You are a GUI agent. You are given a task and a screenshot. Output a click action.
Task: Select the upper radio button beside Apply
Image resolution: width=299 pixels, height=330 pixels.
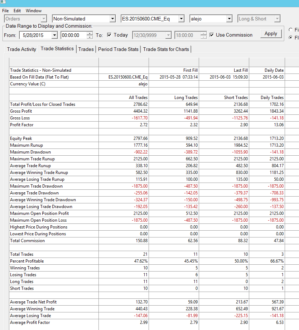291,30
